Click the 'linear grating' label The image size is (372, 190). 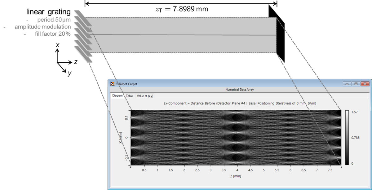[48, 12]
